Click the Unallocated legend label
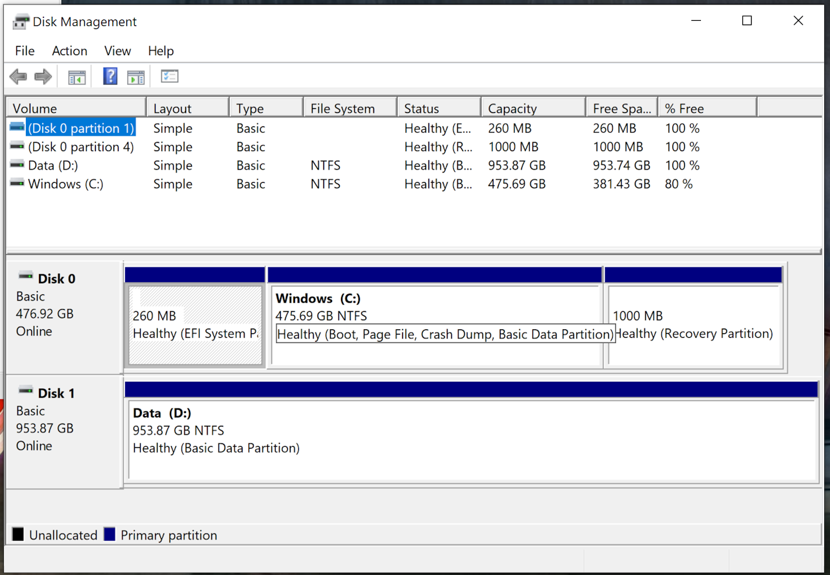 coord(63,535)
